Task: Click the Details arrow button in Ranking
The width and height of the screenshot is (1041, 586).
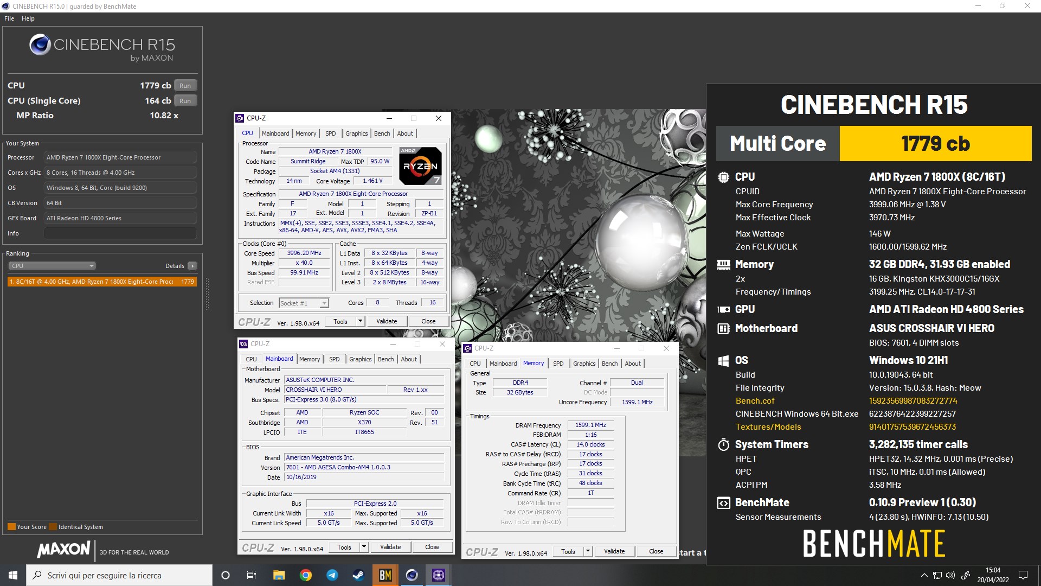Action: (192, 266)
